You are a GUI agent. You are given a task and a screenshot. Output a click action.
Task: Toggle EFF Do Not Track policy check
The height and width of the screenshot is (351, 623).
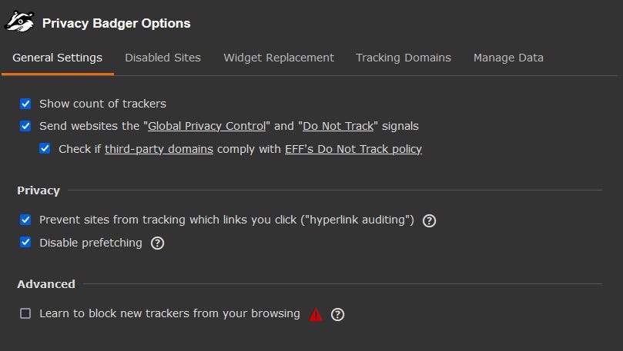[45, 148]
